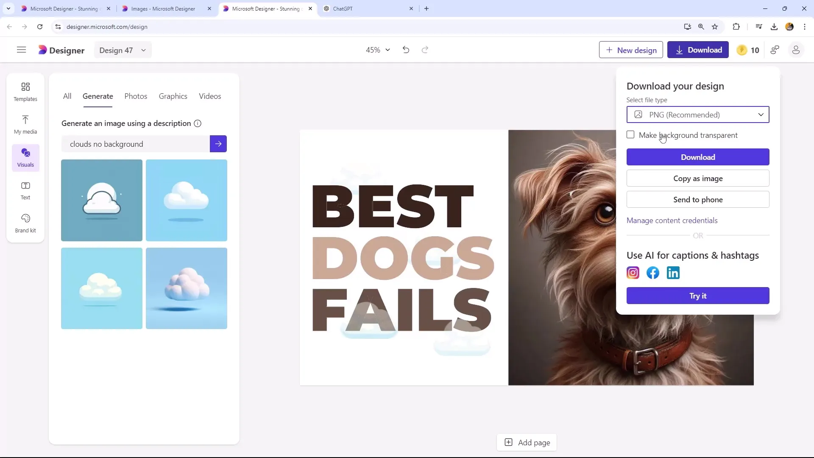Screen dimensions: 814x458
Task: Click the Manage content credentials link
Action: click(x=672, y=220)
